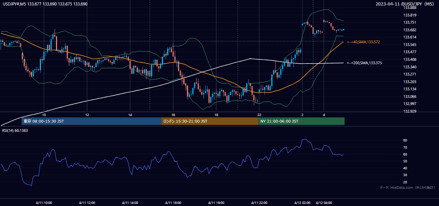The width and height of the screenshot is (439, 206).
Task: Click price axis value 133.134
Action: tap(410, 89)
